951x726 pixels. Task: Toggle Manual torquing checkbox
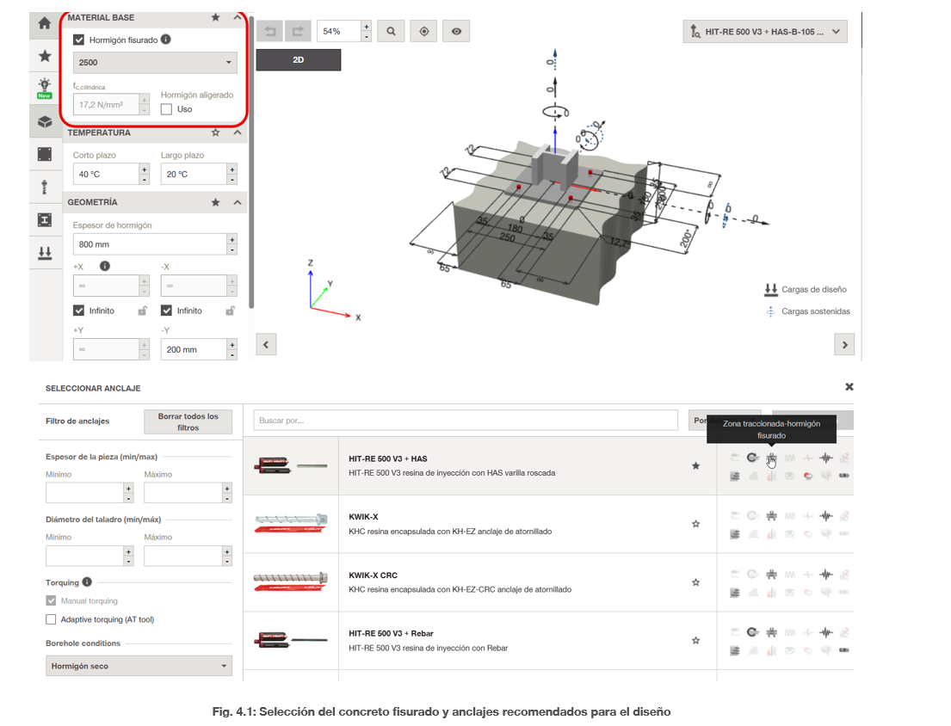tap(51, 600)
